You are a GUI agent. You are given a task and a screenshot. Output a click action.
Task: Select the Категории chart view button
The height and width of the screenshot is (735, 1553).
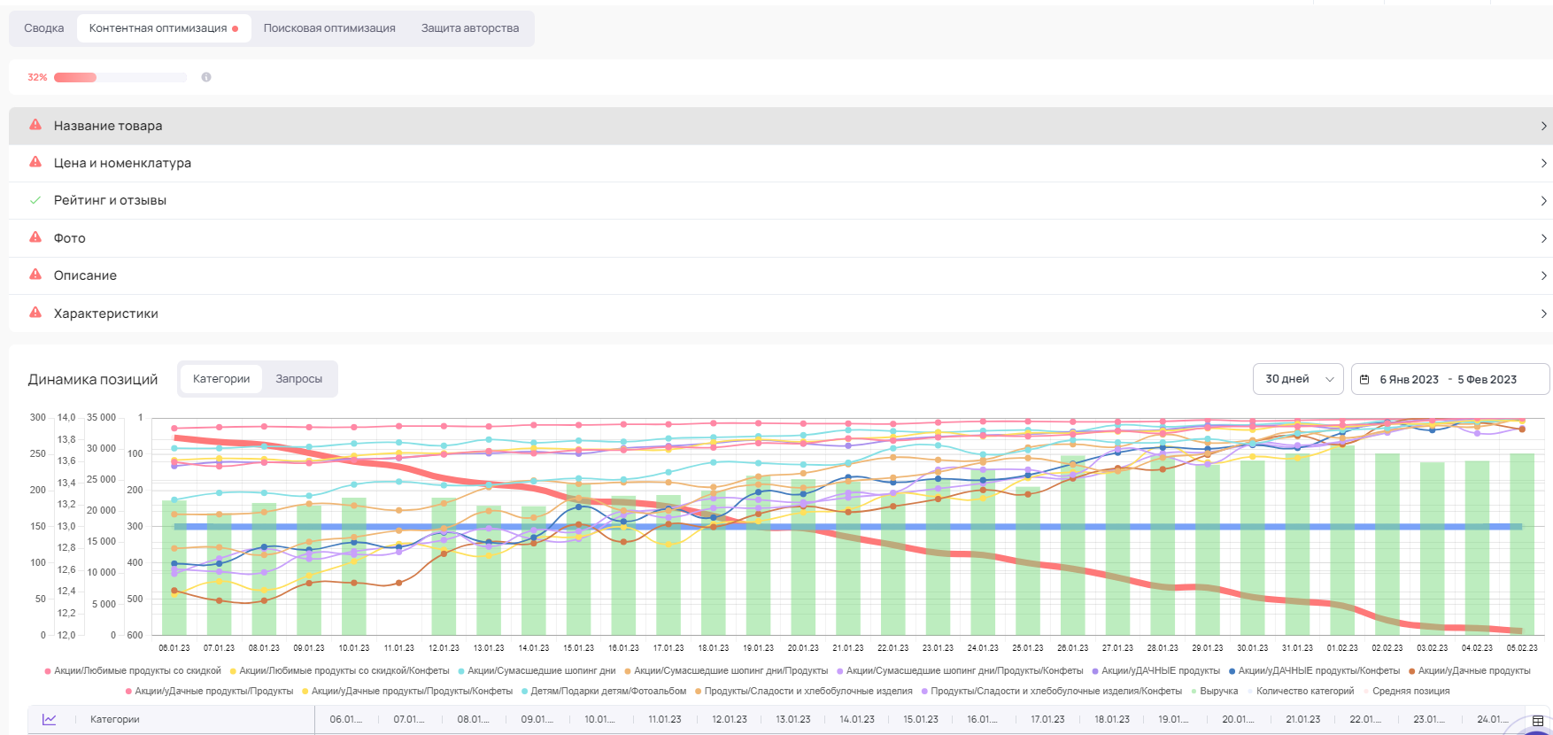(221, 379)
